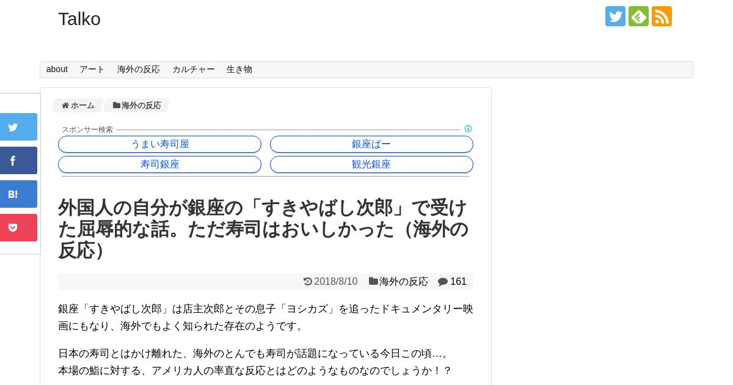The height and width of the screenshot is (385, 733).
Task: Save to Pocket using sidebar button
Action: [18, 228]
